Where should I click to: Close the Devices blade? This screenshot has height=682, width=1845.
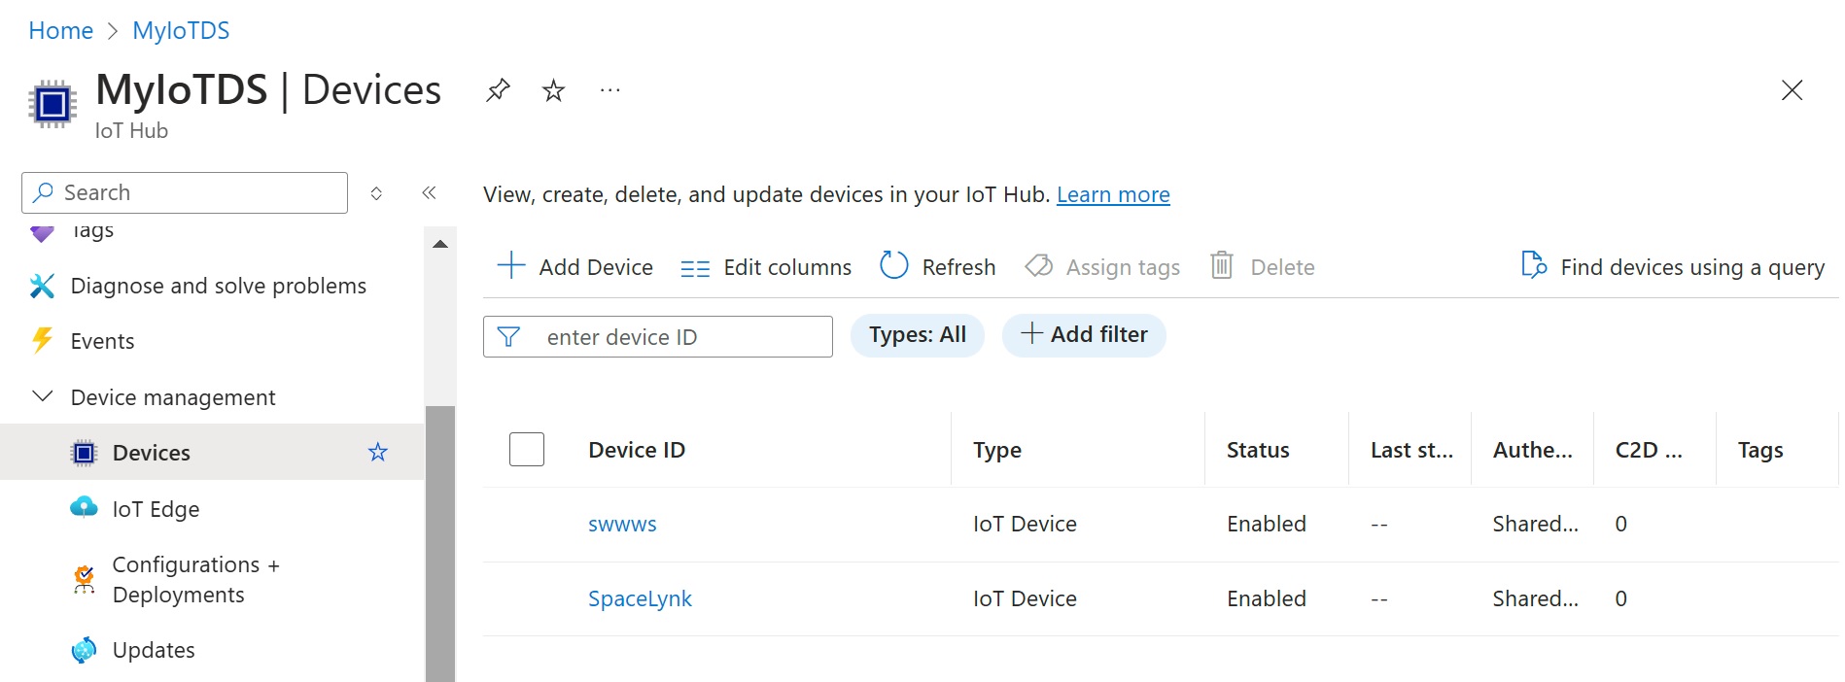(x=1792, y=90)
